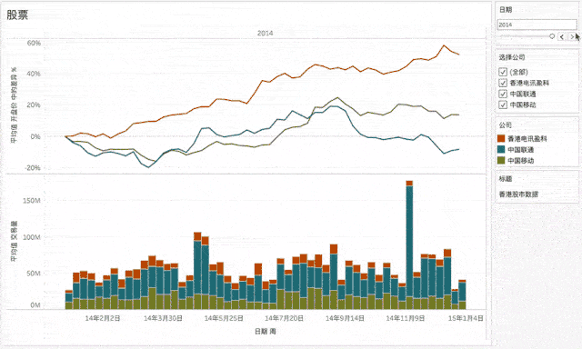The height and width of the screenshot is (349, 582).
Task: Click the 平均值 交易量 axis title
Action: [x=14, y=241]
